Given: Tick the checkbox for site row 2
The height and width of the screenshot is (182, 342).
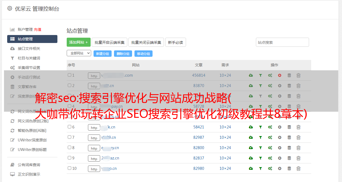Looking at the screenshot, I should coord(69,85).
